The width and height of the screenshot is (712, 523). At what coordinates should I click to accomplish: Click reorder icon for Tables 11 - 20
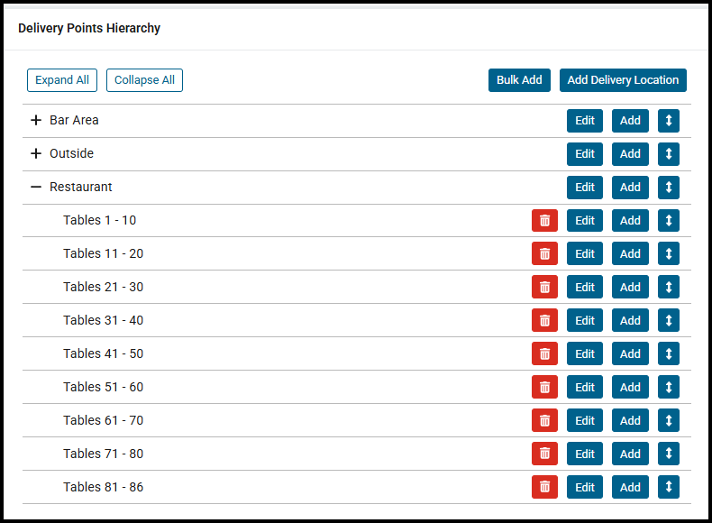coord(668,254)
